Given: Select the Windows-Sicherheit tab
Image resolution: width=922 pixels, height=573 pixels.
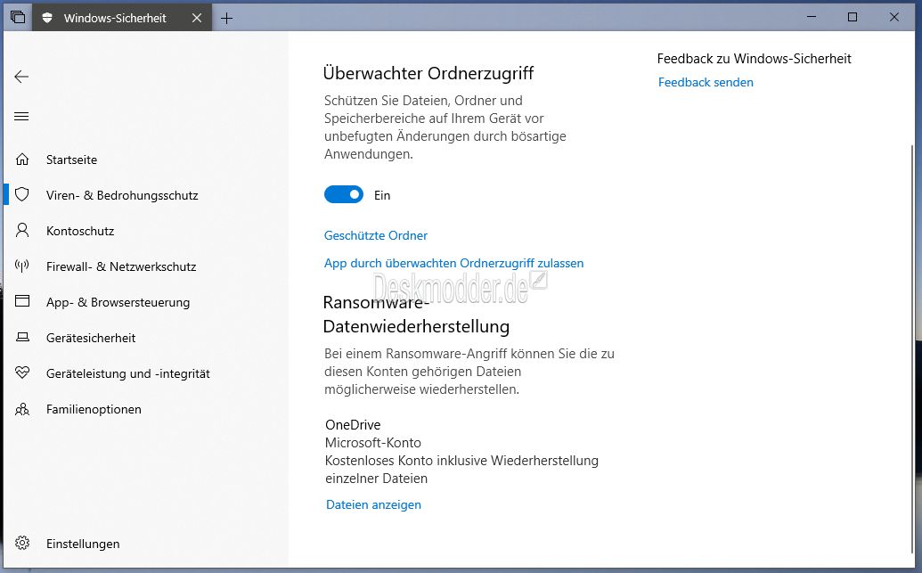Looking at the screenshot, I should tap(122, 18).
